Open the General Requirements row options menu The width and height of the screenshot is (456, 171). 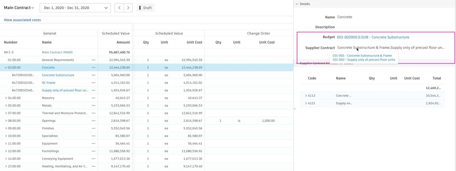[x=94, y=60]
